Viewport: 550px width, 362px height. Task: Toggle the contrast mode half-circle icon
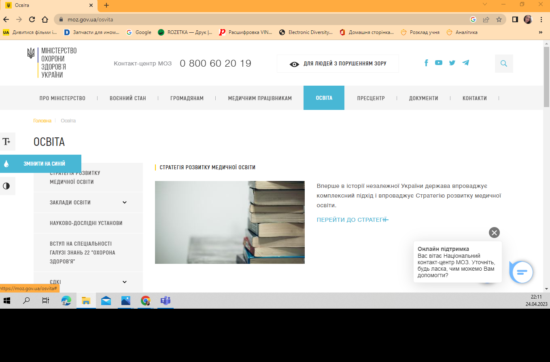click(7, 186)
